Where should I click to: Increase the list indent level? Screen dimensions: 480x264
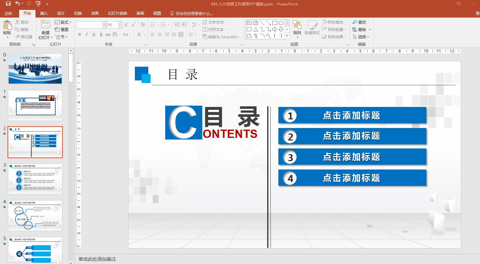point(184,25)
